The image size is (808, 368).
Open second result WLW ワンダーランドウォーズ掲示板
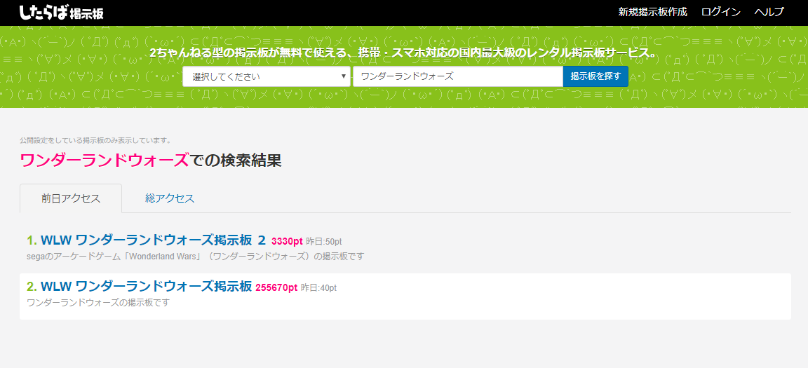pyautogui.click(x=146, y=286)
